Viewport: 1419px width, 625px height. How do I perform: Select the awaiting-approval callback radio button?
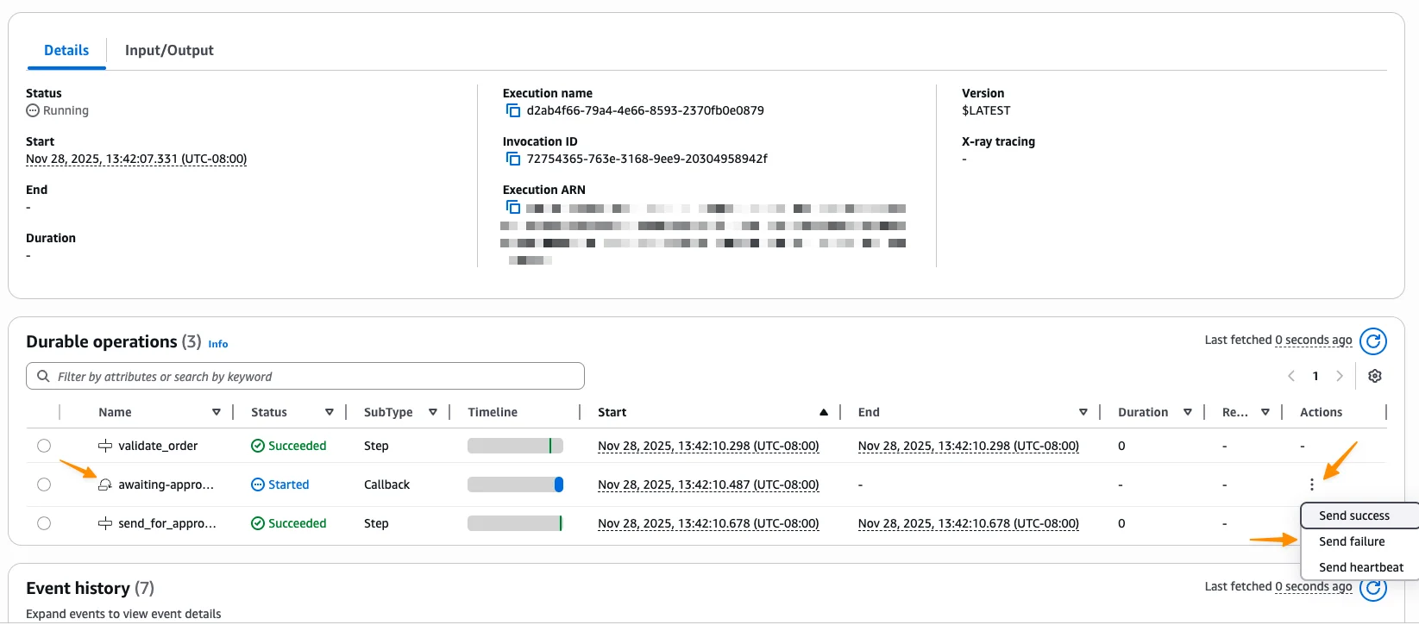(44, 484)
